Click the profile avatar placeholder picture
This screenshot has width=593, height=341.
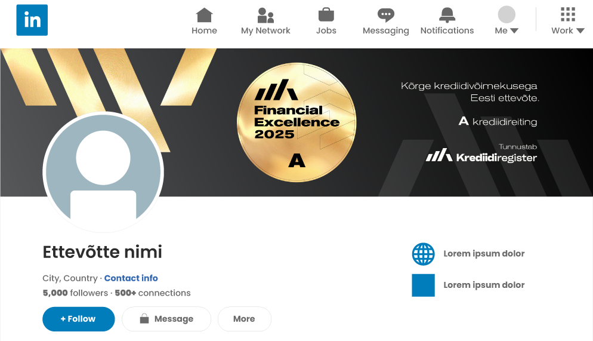pos(103,172)
